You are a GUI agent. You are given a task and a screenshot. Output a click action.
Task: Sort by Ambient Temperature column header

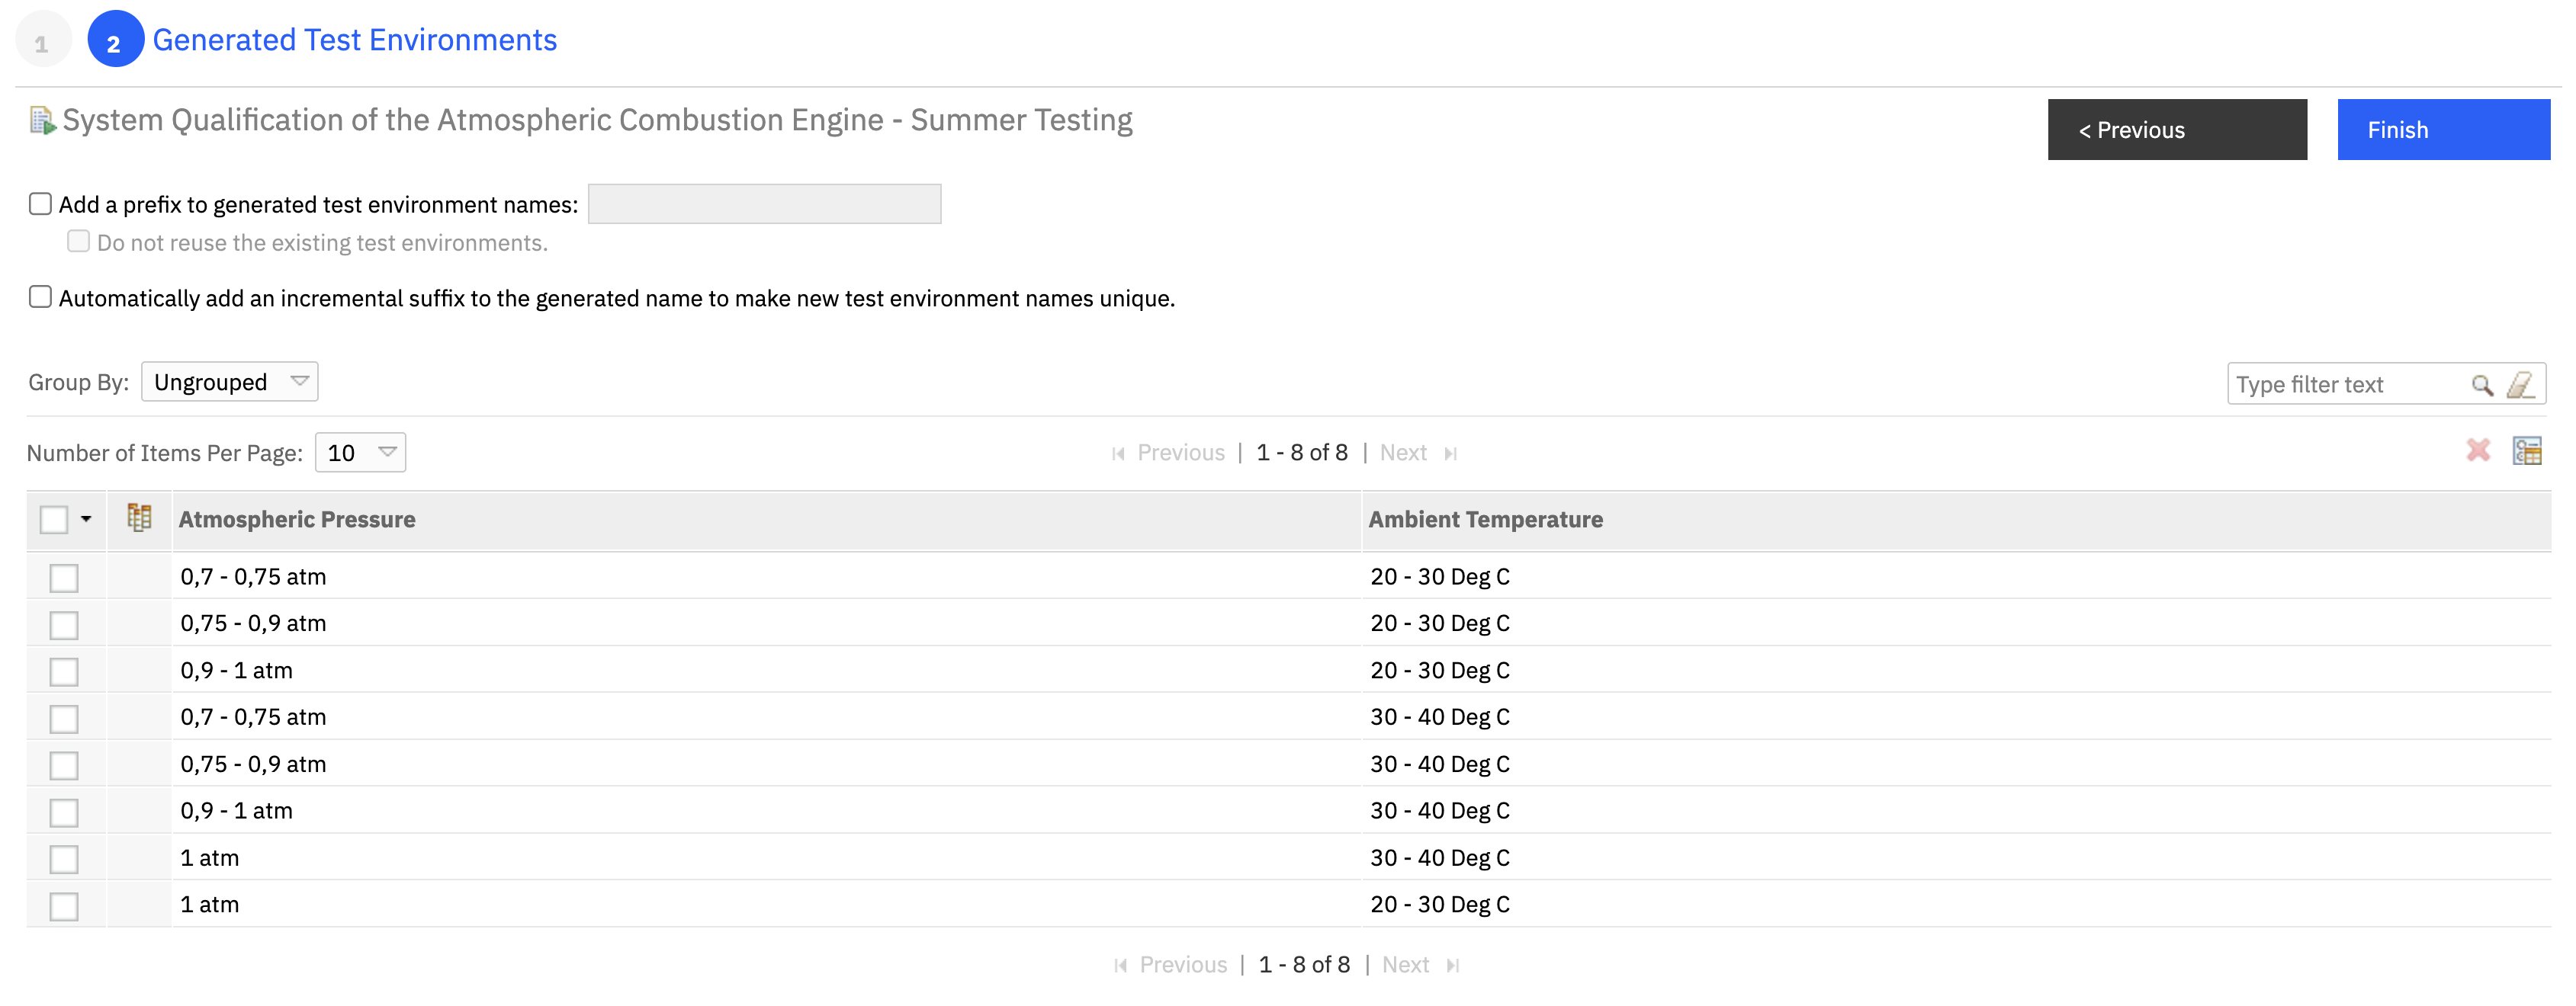[x=1485, y=520]
